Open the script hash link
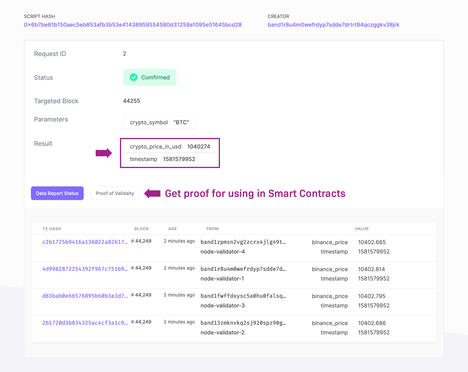Image resolution: width=468 pixels, height=372 pixels. coord(133,25)
